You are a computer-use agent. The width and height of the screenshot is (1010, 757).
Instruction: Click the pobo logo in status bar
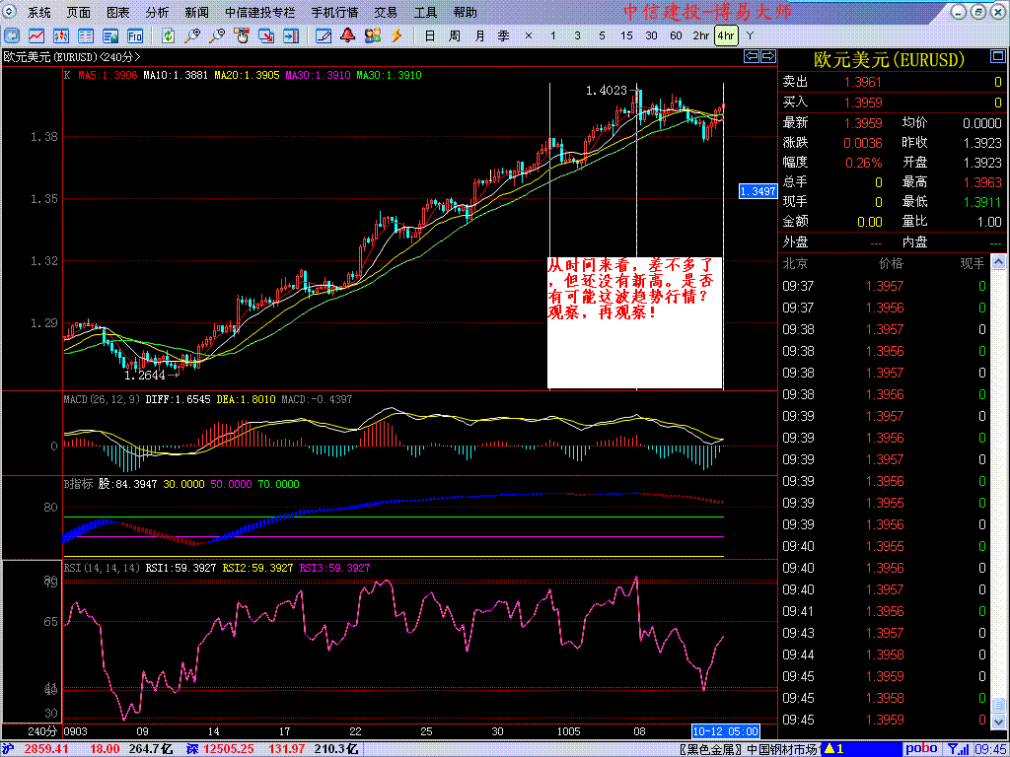coord(922,749)
